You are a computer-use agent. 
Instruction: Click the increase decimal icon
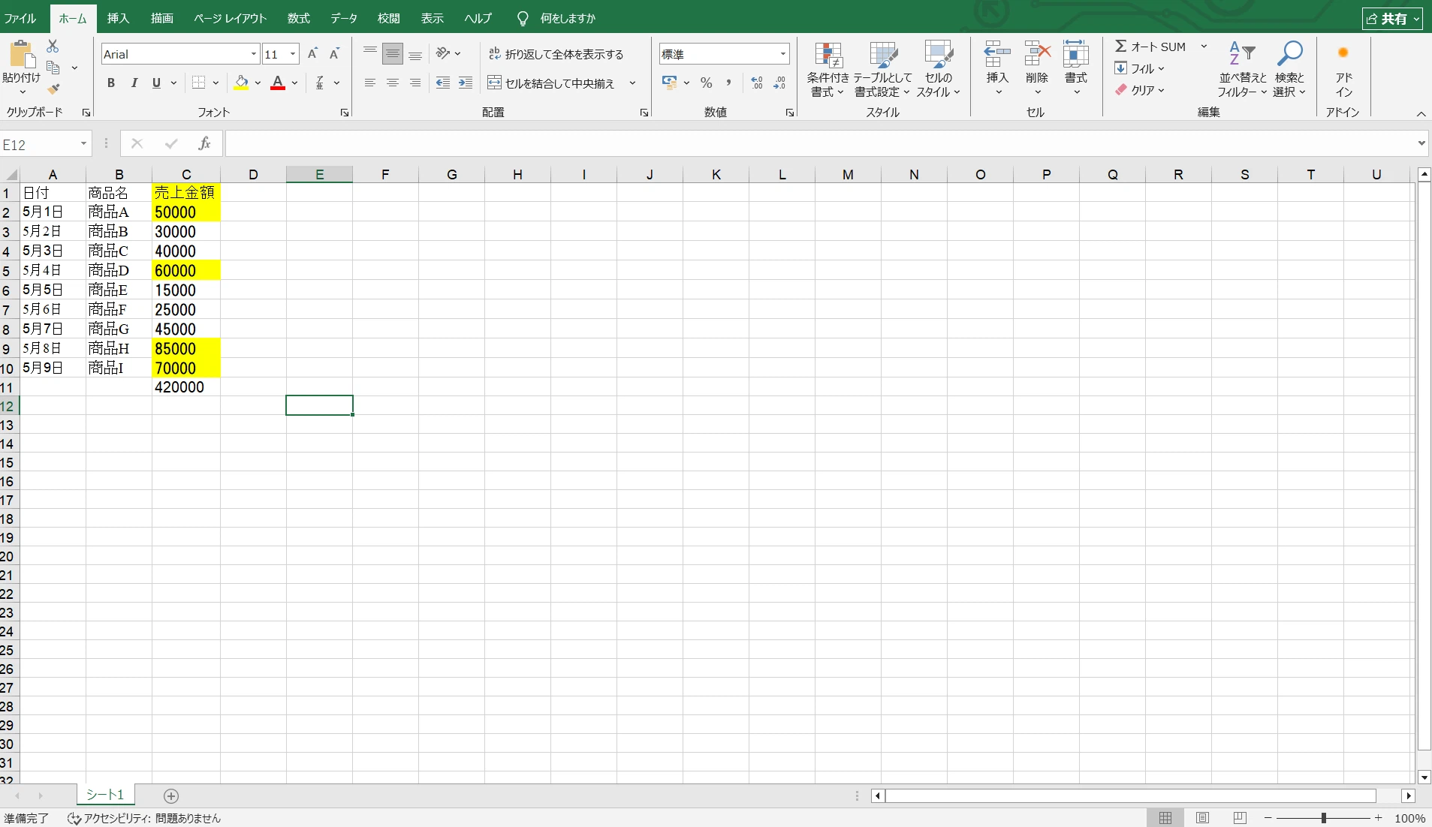(757, 83)
